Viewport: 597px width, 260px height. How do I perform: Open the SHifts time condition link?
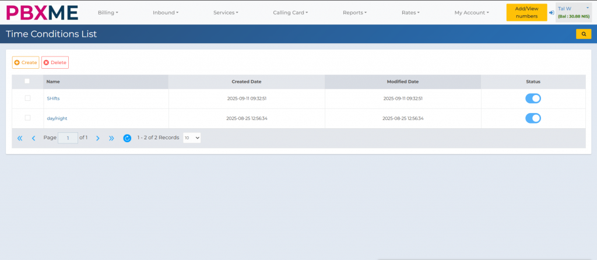(53, 99)
